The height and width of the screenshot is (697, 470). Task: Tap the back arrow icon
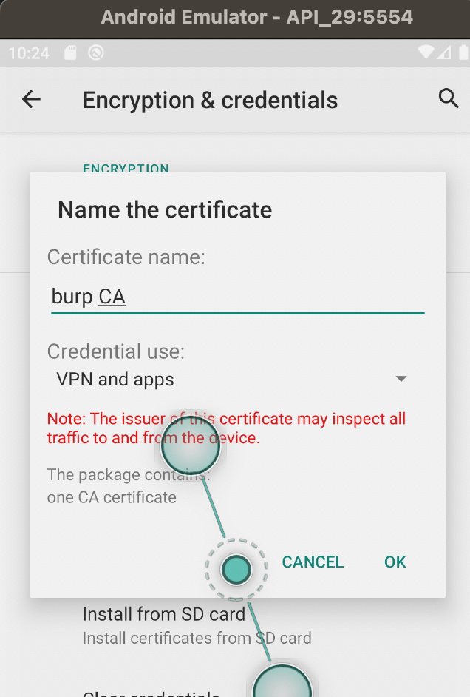click(31, 99)
